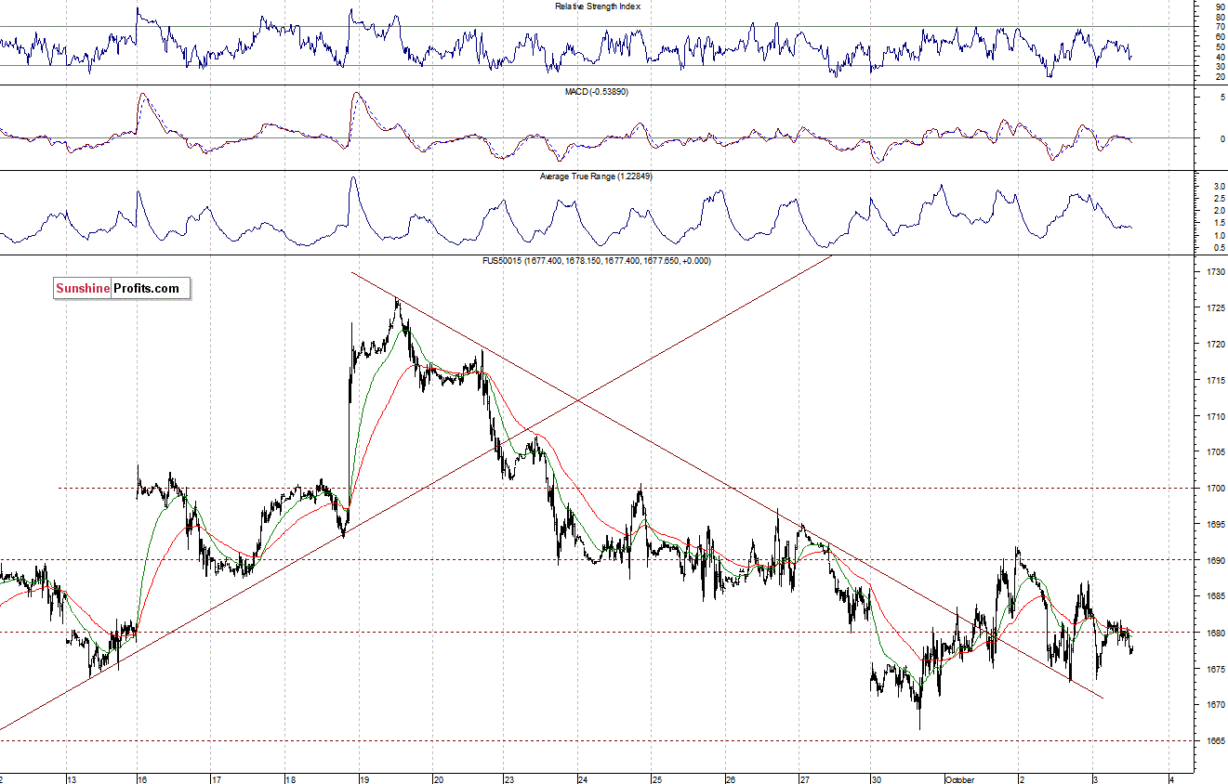Click the 1.5 label on ATR scale

point(1220,223)
